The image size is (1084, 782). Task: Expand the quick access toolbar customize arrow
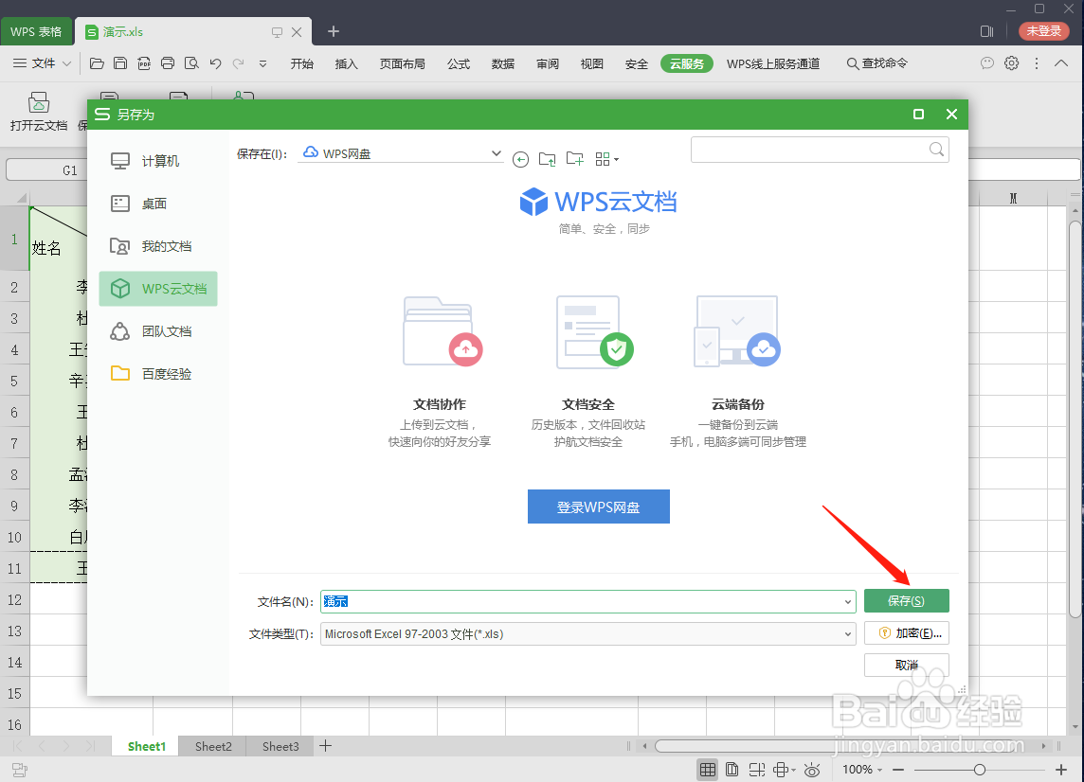tap(262, 63)
